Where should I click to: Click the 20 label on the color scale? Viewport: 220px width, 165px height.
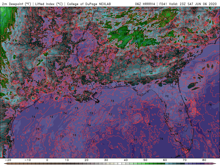(x=86, y=160)
